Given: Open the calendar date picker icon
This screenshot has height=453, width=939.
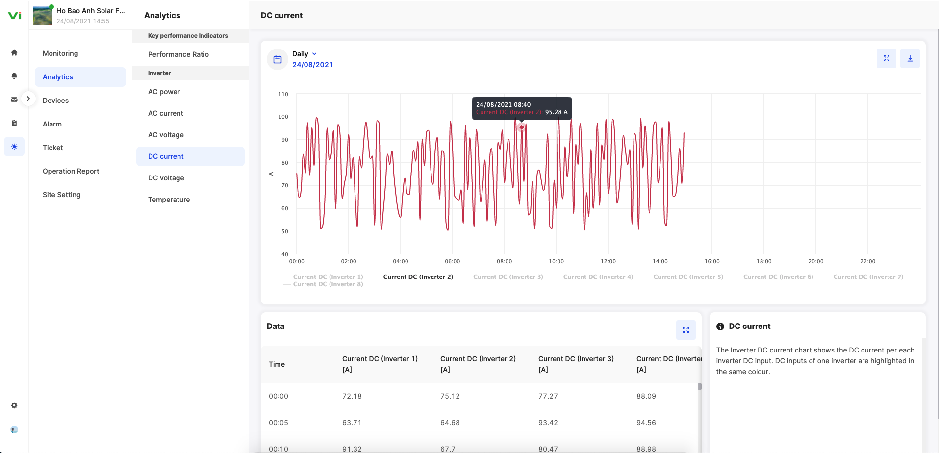Looking at the screenshot, I should pyautogui.click(x=278, y=59).
